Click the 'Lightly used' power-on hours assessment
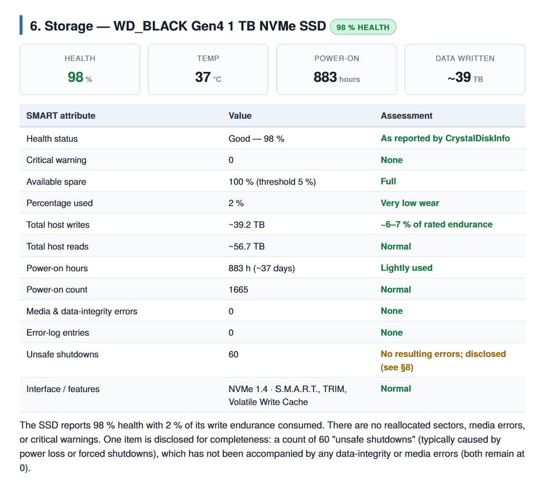 [406, 268]
